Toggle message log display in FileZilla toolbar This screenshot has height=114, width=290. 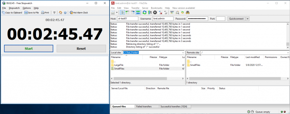(x=122, y=12)
